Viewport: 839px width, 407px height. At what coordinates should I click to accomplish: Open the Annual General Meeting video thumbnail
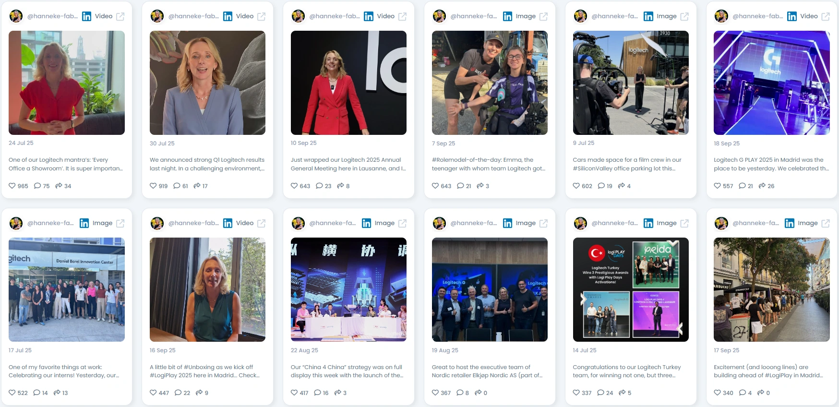(348, 83)
